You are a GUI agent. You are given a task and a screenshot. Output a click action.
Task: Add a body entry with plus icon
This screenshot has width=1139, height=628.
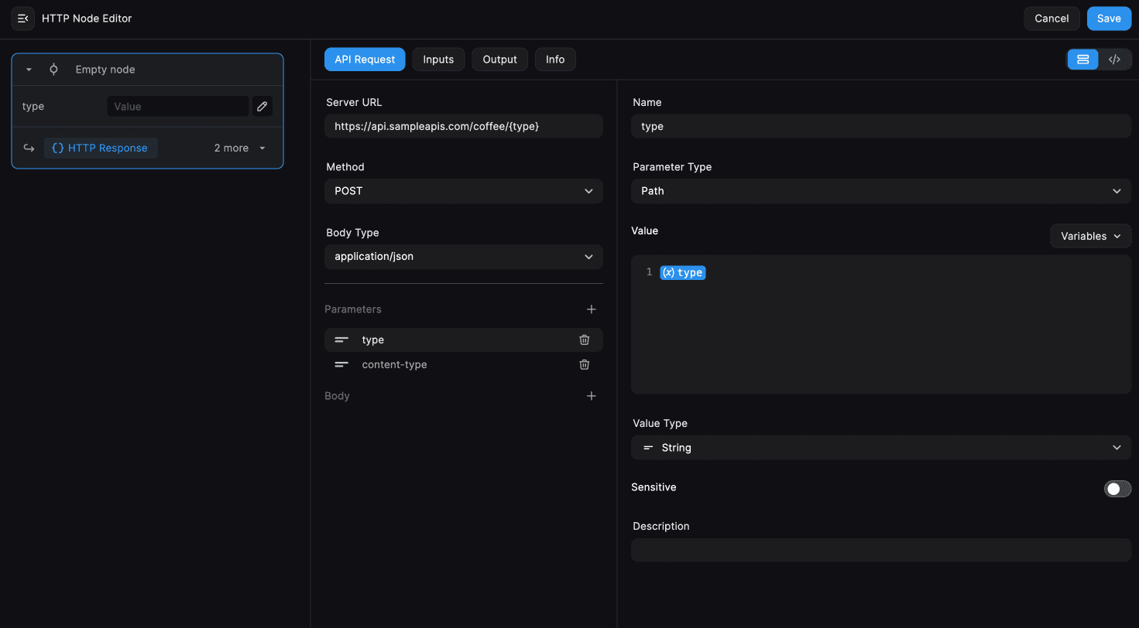point(592,396)
